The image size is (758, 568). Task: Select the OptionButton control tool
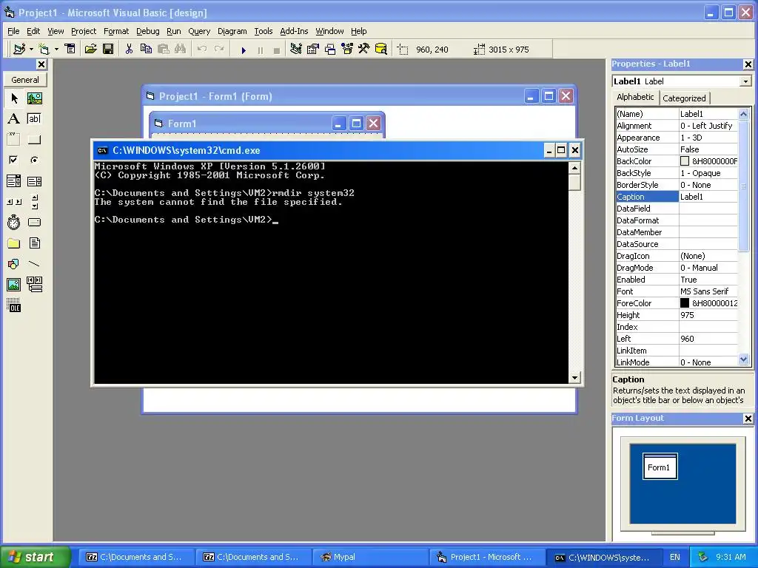(x=34, y=160)
